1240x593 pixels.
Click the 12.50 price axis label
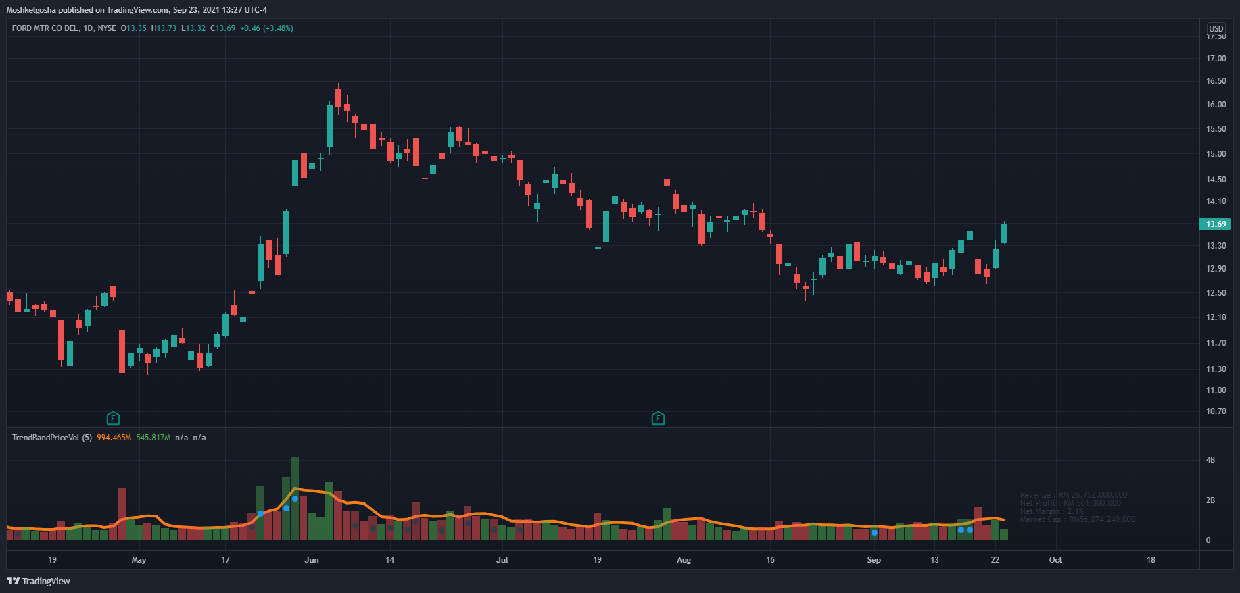[1216, 293]
